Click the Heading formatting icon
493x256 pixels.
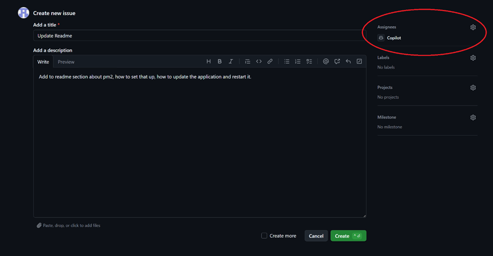click(x=208, y=61)
